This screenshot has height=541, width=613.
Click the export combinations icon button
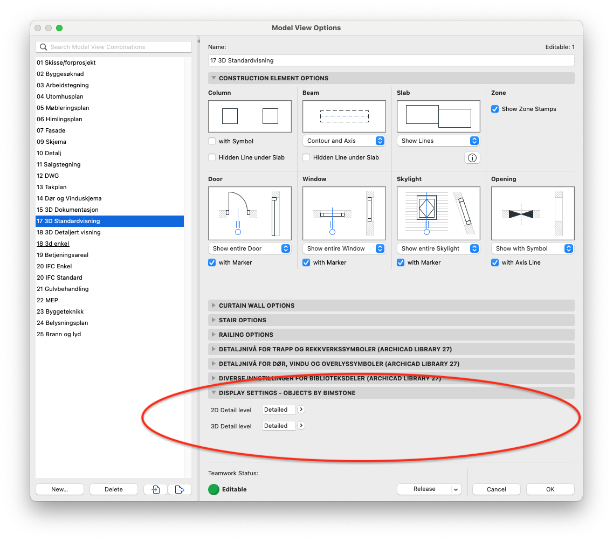[x=180, y=489]
